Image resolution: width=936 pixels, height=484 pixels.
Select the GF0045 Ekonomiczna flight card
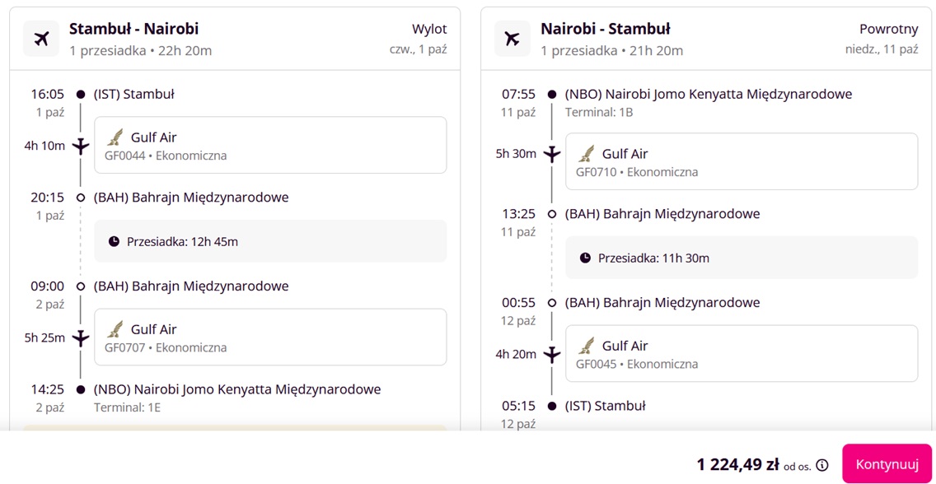click(x=742, y=353)
